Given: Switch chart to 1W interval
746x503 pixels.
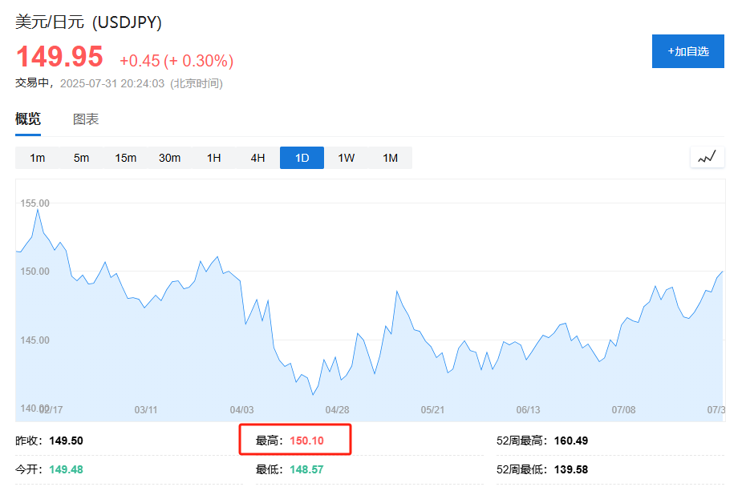Looking at the screenshot, I should tap(346, 158).
